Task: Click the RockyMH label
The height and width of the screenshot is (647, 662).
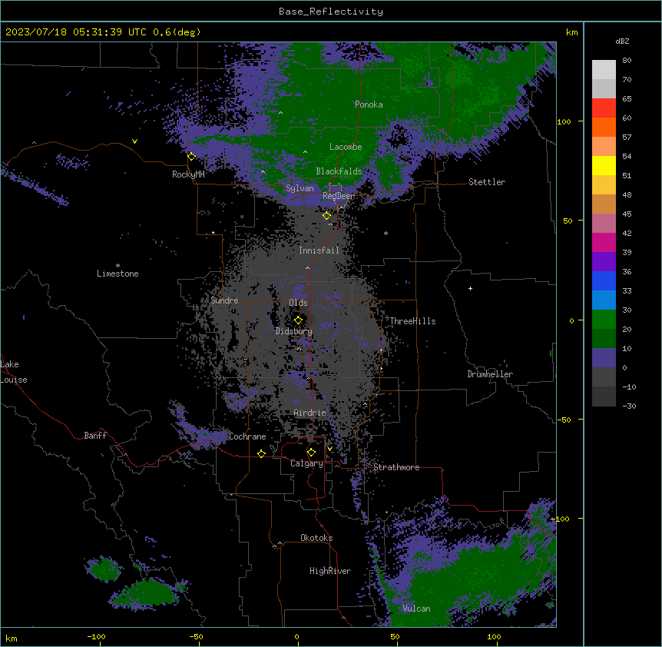Action: pos(188,174)
